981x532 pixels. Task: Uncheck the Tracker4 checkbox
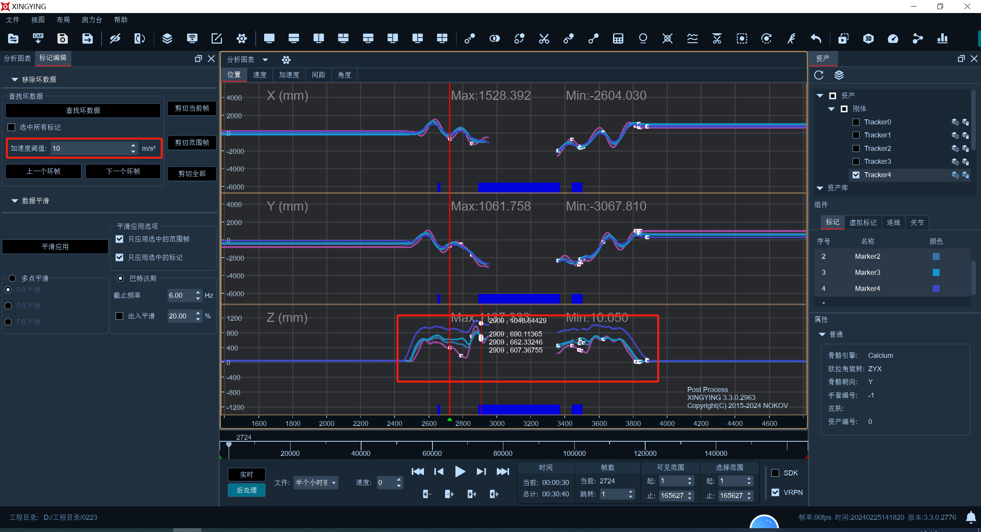[856, 175]
